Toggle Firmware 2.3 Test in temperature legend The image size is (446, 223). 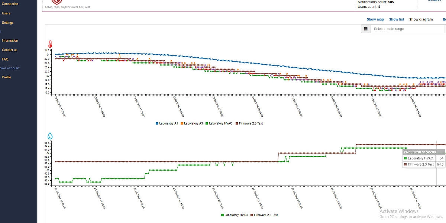click(249, 123)
